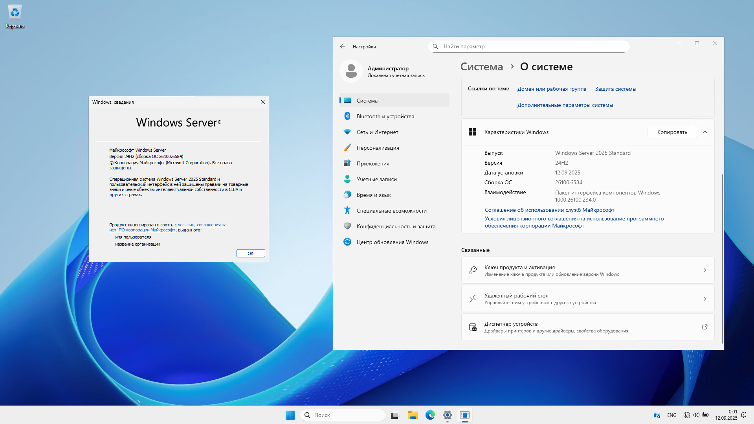Open System protection link
The width and height of the screenshot is (754, 424).
point(615,89)
